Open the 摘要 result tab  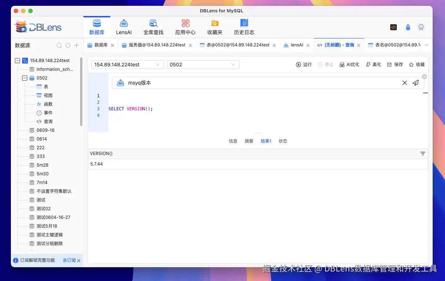point(249,141)
